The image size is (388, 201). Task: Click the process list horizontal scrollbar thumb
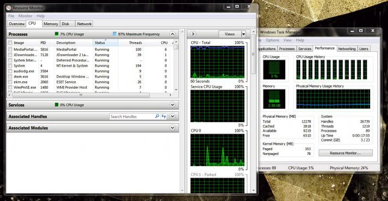(x=81, y=95)
